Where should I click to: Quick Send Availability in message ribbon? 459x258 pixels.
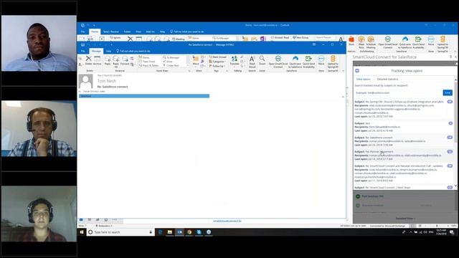click(308, 62)
